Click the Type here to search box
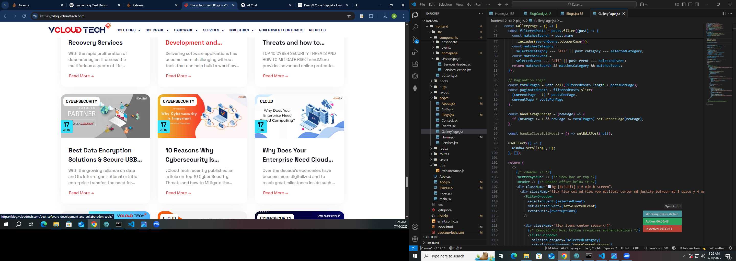Image resolution: width=736 pixels, height=261 pixels. coord(458,256)
